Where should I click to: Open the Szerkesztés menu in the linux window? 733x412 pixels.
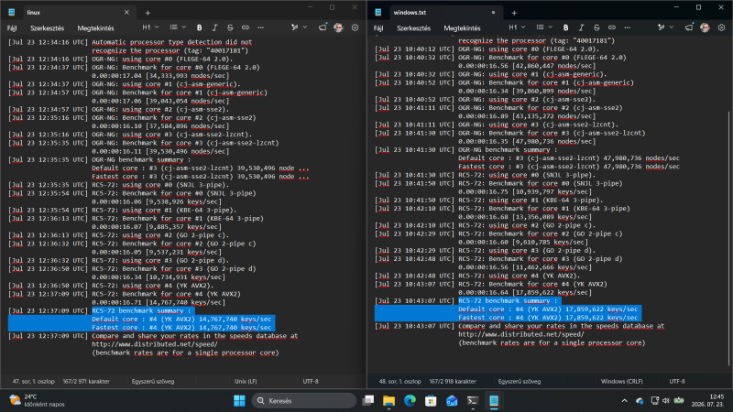point(48,28)
